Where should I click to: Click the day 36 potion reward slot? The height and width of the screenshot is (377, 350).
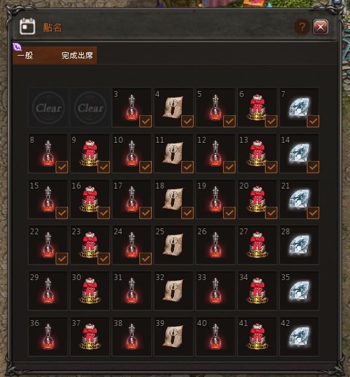48,336
